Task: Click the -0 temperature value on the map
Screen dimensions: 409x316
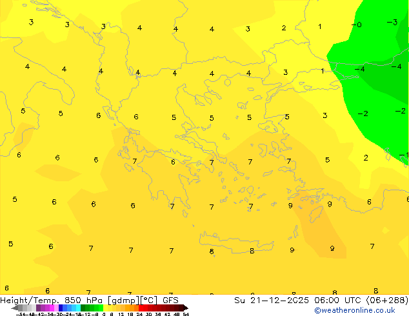Action: (357, 25)
